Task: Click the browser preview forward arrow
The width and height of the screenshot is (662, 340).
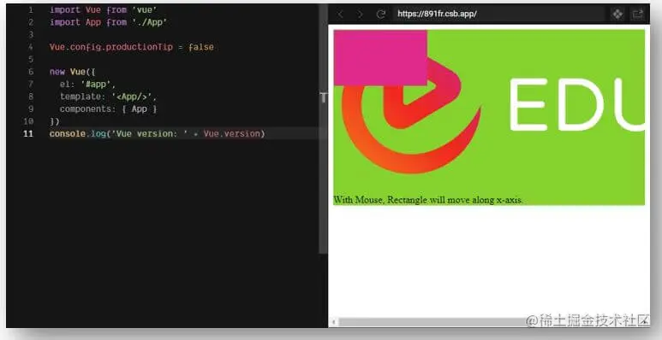Action: (x=361, y=15)
